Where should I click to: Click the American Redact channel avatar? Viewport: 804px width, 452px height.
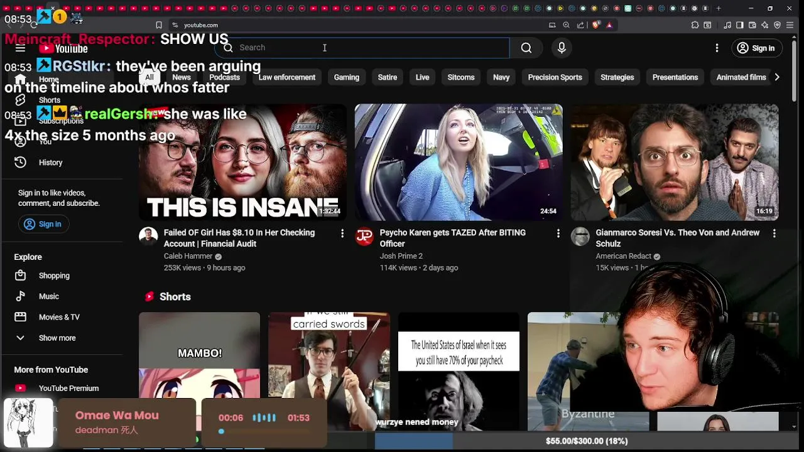point(580,237)
